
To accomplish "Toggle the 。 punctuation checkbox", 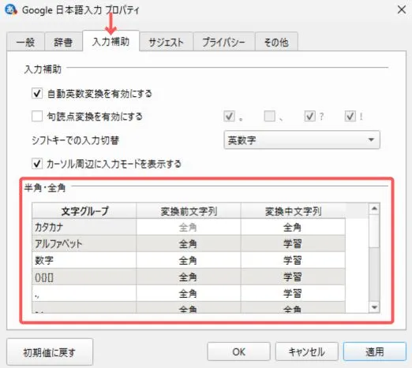I will pos(229,116).
